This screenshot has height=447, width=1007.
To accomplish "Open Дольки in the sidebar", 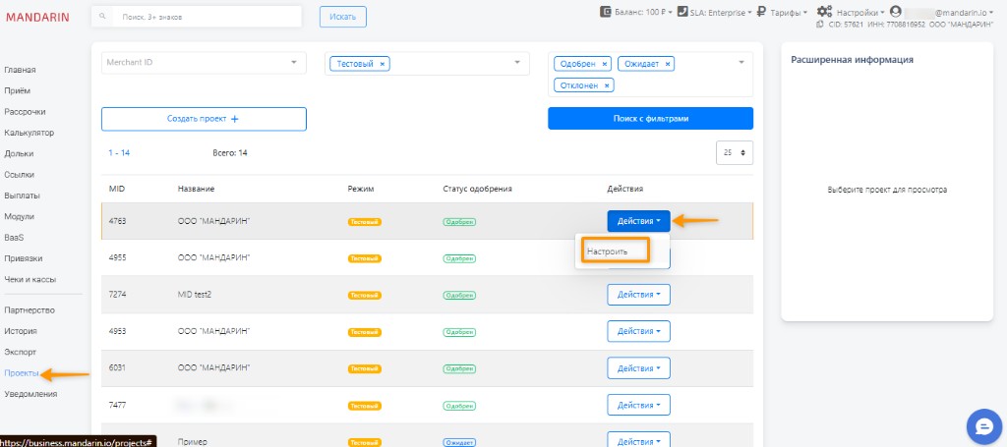I will (20, 154).
